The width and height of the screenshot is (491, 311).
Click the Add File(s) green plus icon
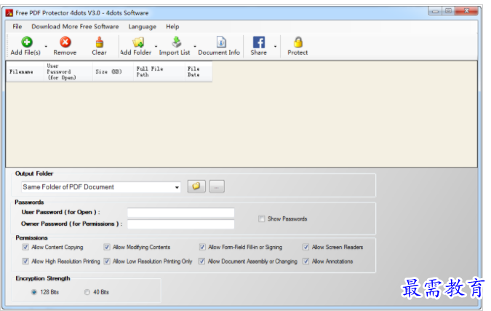coord(27,42)
